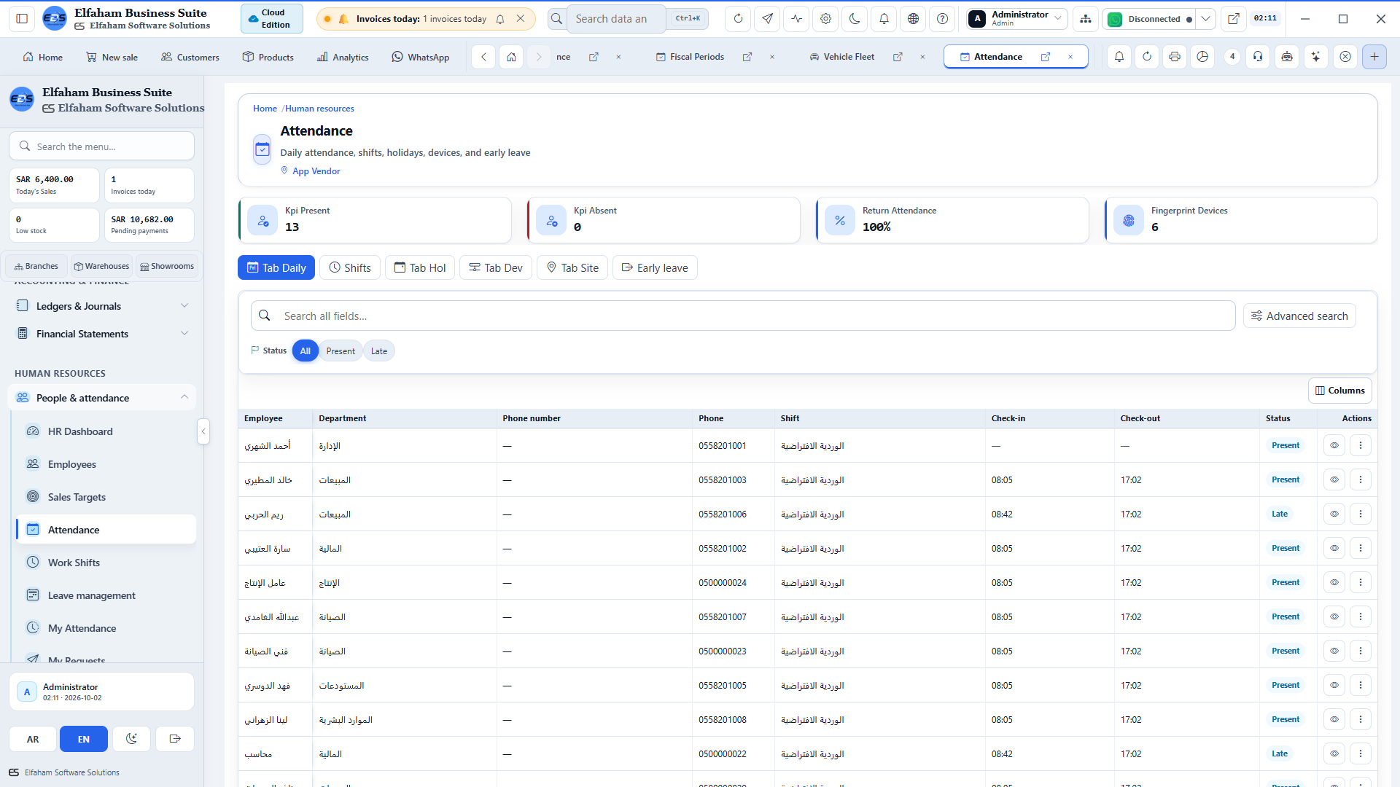Screen dimensions: 1400x787
Task: View record for phone 0558201001 via eye icon
Action: coord(1334,445)
